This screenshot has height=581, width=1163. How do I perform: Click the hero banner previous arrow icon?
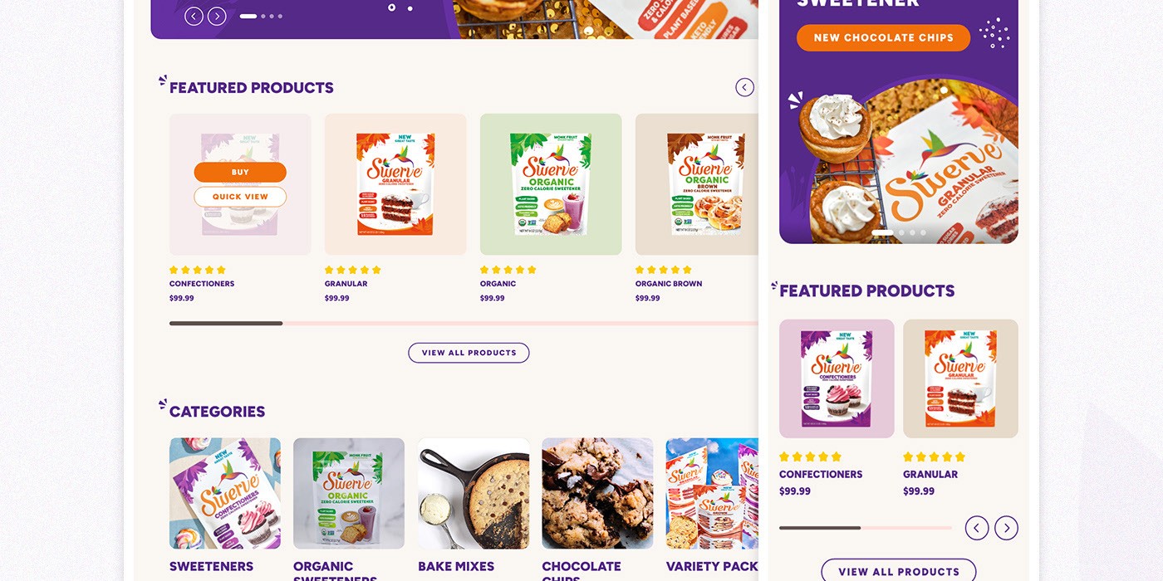point(194,16)
